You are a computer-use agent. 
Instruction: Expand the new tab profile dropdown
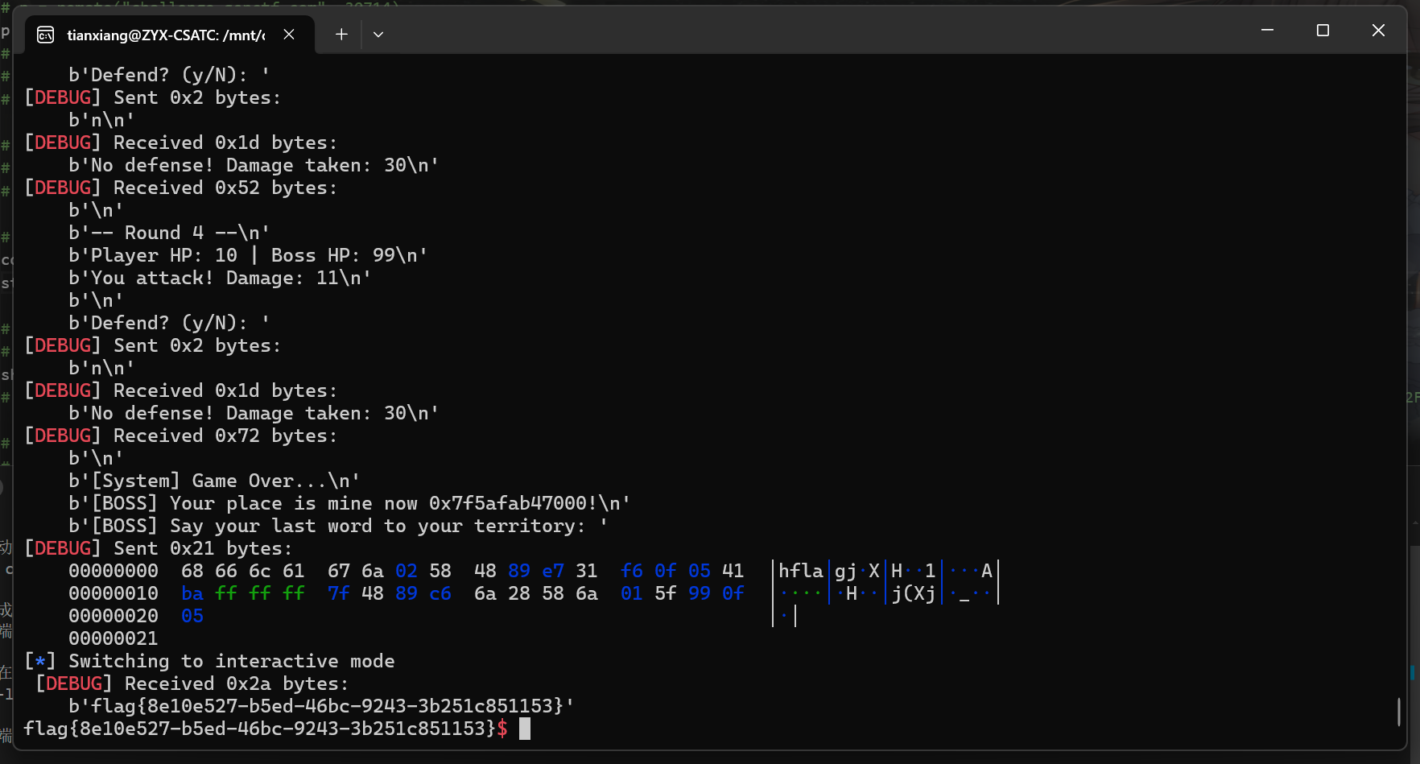coord(378,35)
